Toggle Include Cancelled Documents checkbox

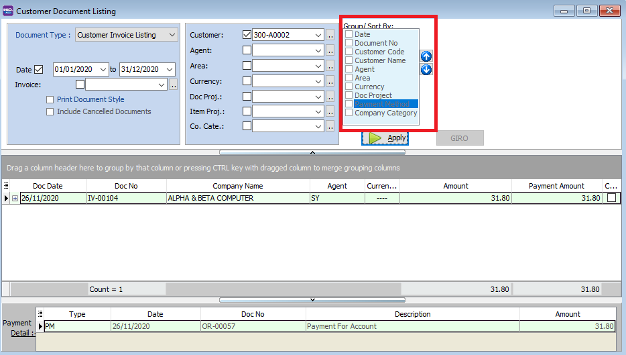pyautogui.click(x=50, y=112)
